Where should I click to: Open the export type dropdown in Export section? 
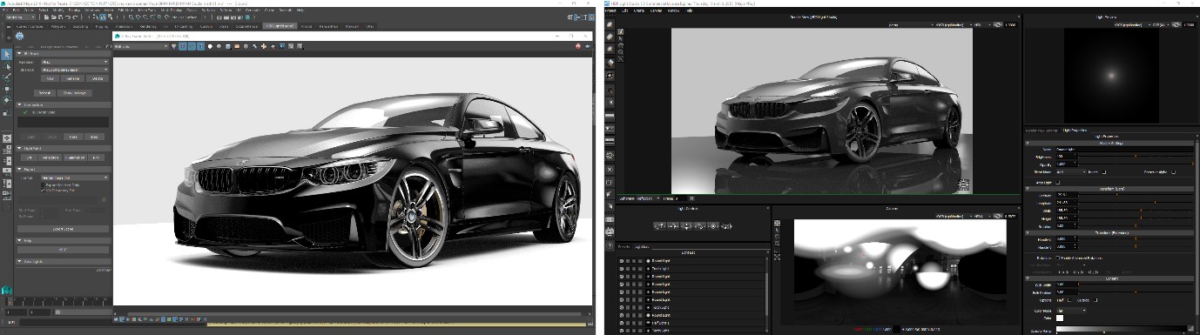click(x=75, y=178)
